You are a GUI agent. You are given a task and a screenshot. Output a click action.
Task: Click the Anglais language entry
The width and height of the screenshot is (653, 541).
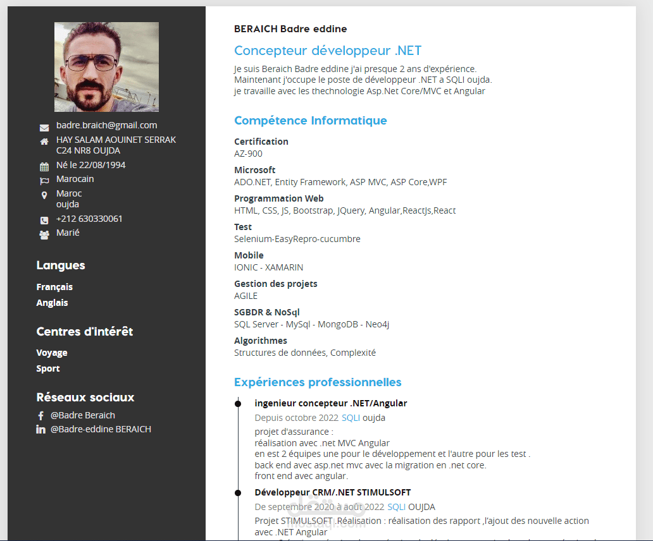coord(52,303)
